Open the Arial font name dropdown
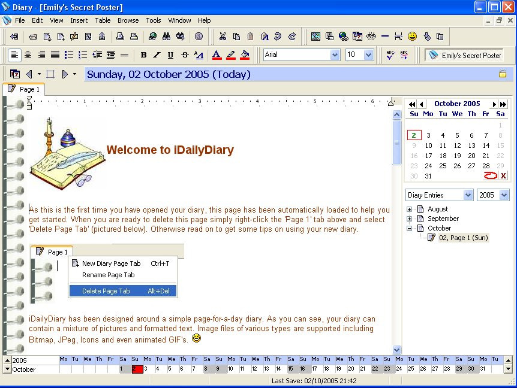Screen dimensions: 517x388 pos(335,54)
